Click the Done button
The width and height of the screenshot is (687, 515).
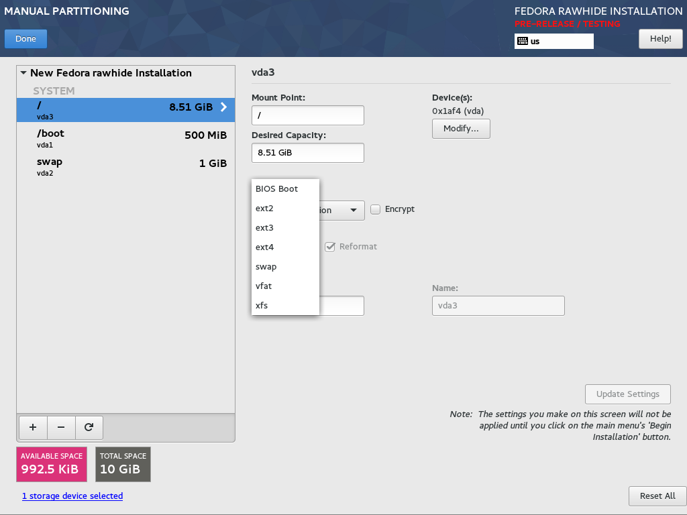26,38
